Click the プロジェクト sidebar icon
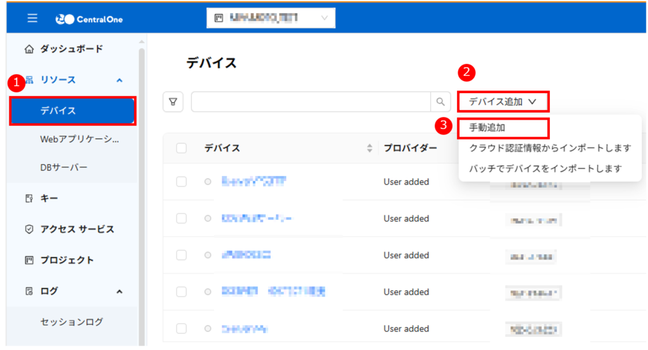 coord(28,260)
